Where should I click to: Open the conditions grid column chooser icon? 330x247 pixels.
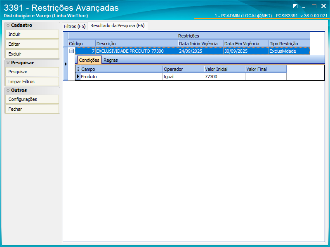(78, 69)
